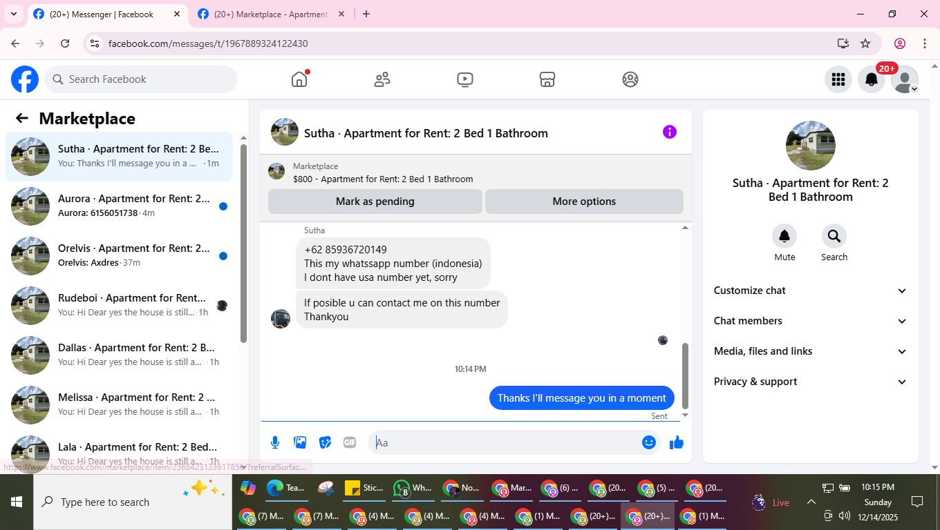Open the Windows Start button
This screenshot has width=940, height=530.
coord(17,502)
